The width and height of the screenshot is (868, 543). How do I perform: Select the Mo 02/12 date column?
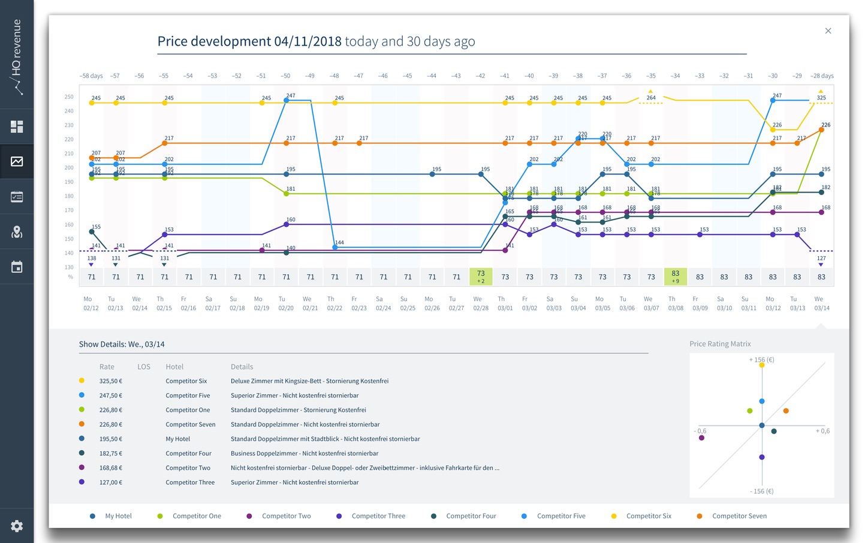pyautogui.click(x=91, y=303)
